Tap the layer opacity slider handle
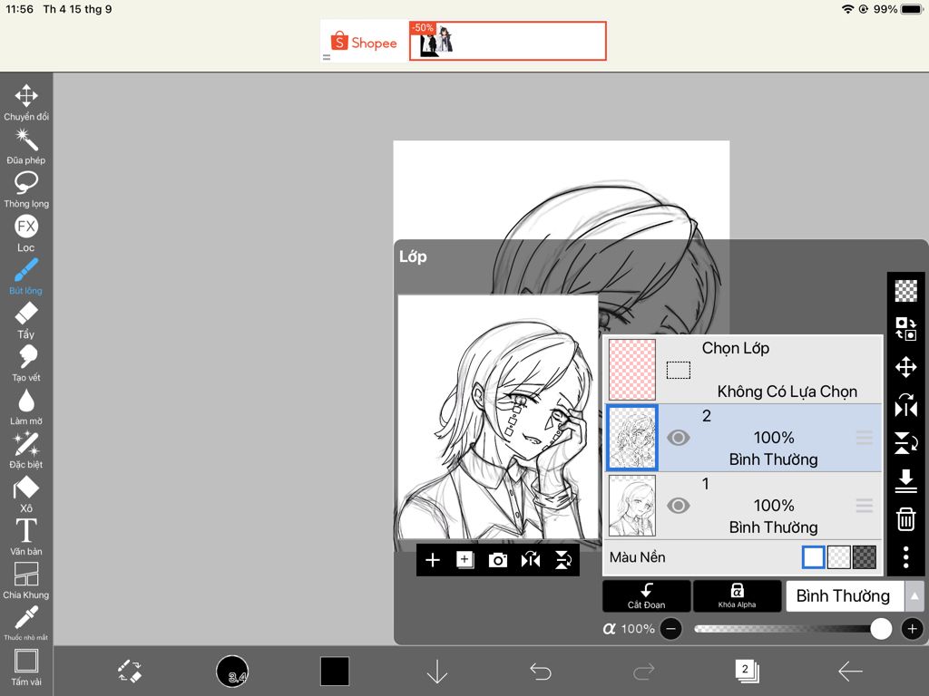Screen dimensions: 929x696 (881, 629)
